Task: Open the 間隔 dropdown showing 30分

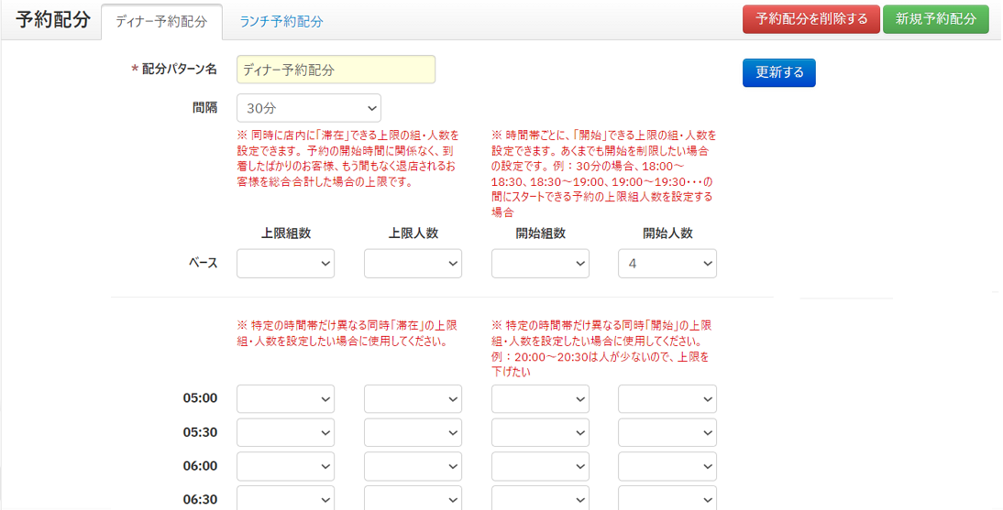Action: 308,108
